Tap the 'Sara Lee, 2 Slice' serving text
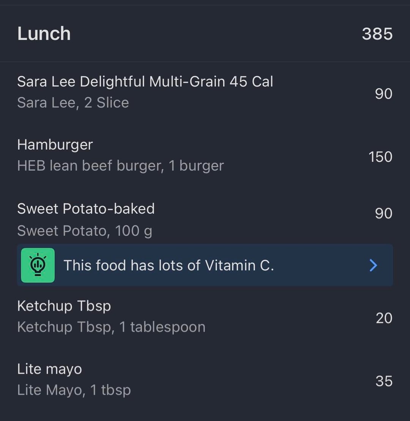 (x=73, y=102)
